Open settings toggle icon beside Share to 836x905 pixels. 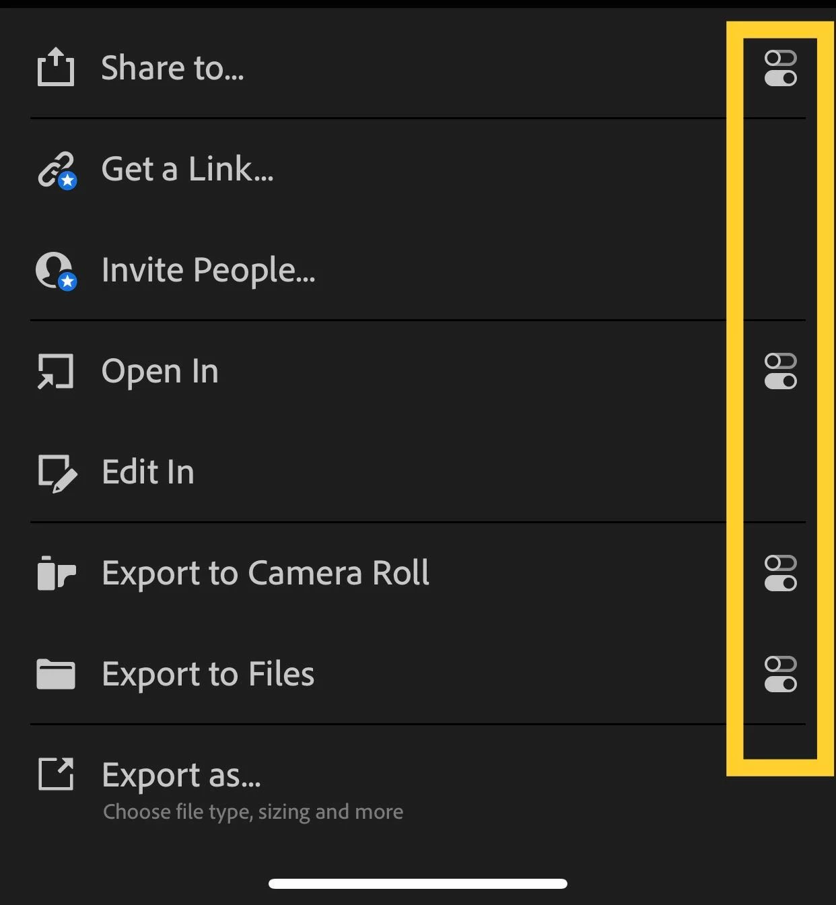(x=781, y=68)
